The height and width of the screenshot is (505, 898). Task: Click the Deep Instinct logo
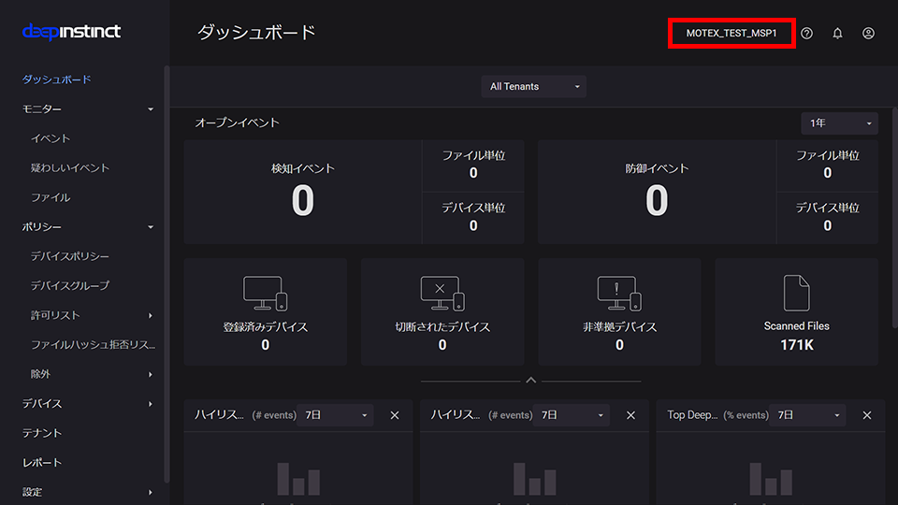72,32
